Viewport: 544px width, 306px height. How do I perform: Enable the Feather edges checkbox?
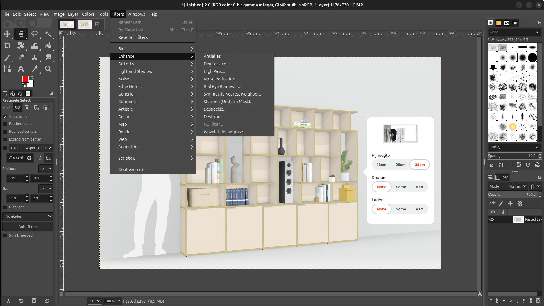click(5, 124)
